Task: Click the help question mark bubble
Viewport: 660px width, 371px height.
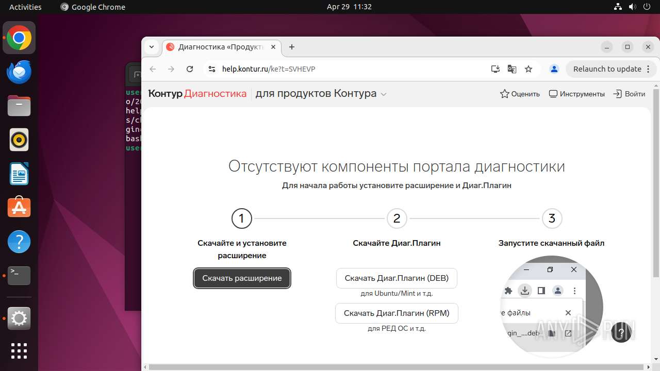Action: (x=621, y=332)
